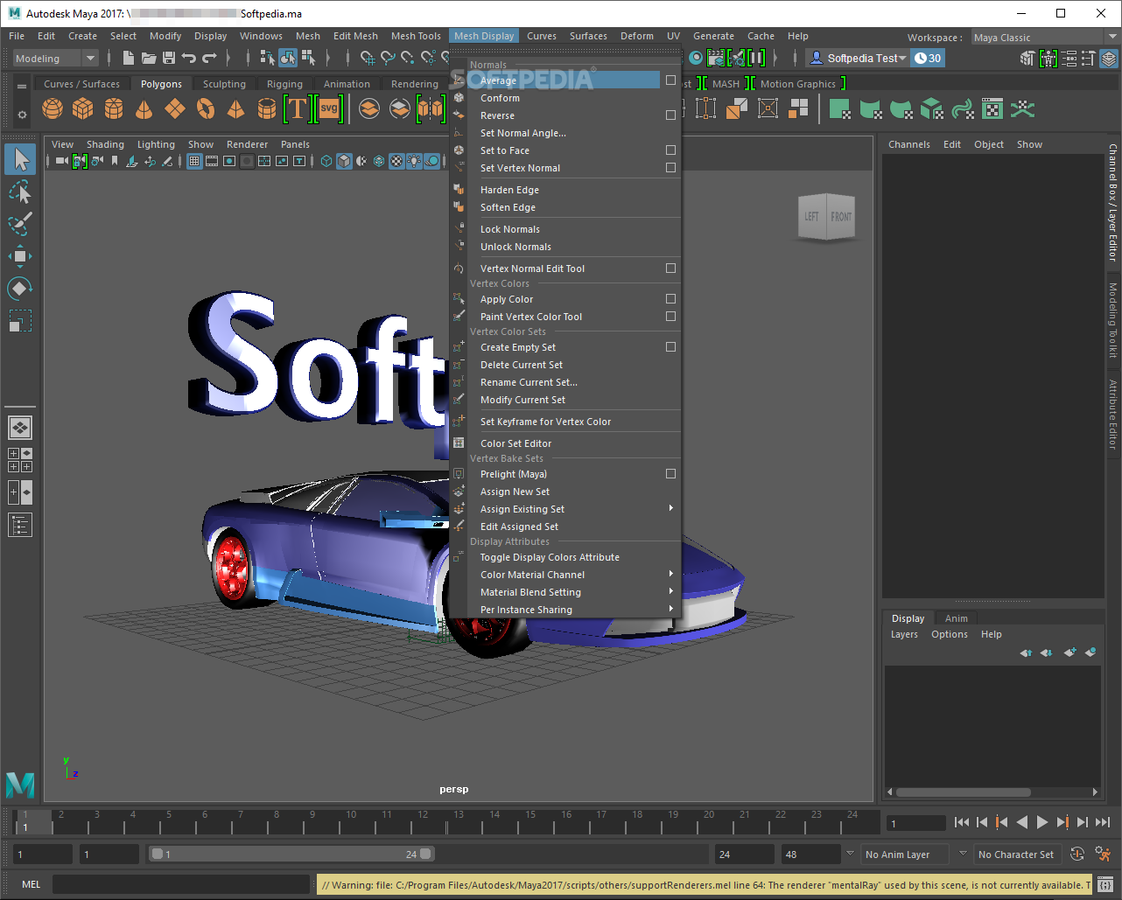Click the play forward button

(1042, 822)
